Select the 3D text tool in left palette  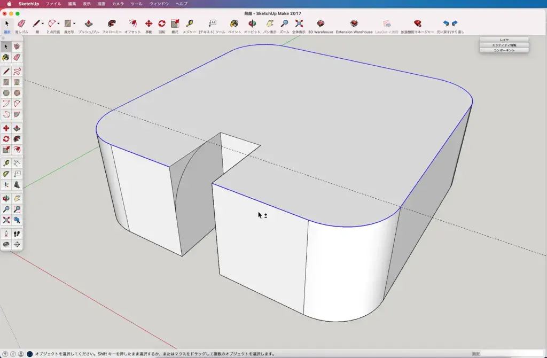(x=17, y=185)
